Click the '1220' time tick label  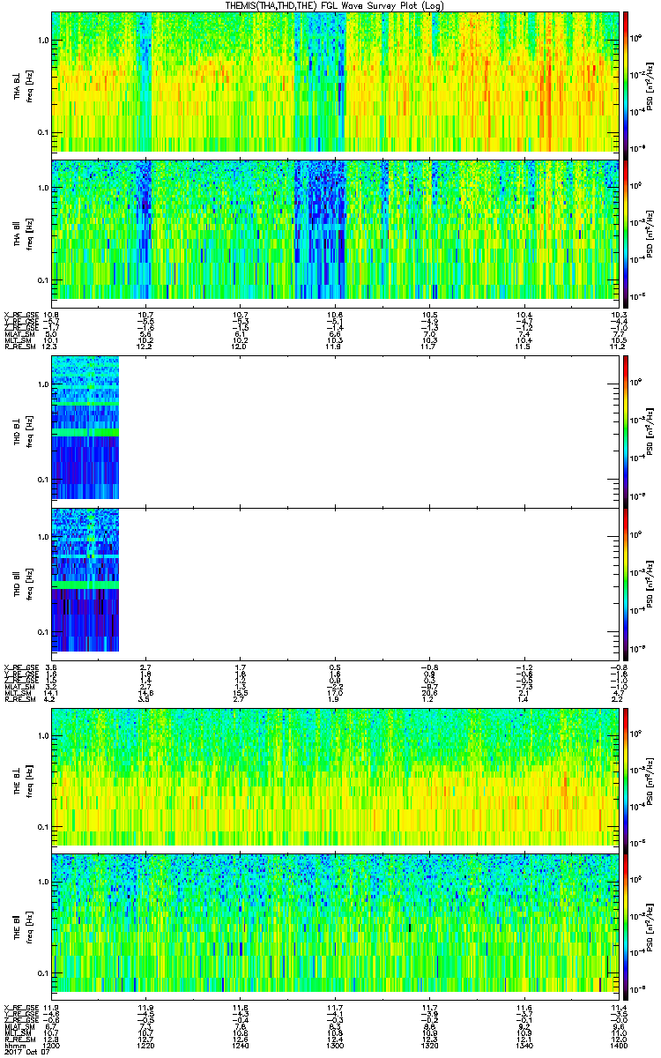click(145, 1046)
